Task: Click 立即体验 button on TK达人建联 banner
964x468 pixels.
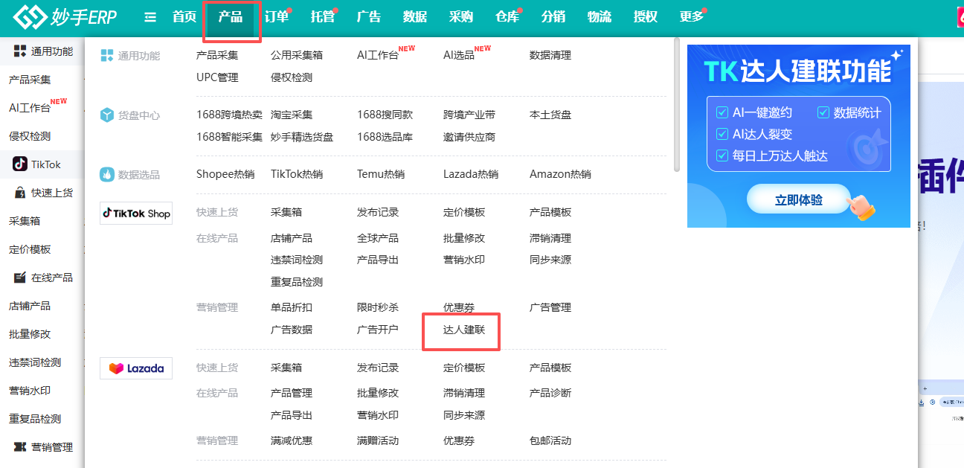Action: click(x=799, y=200)
